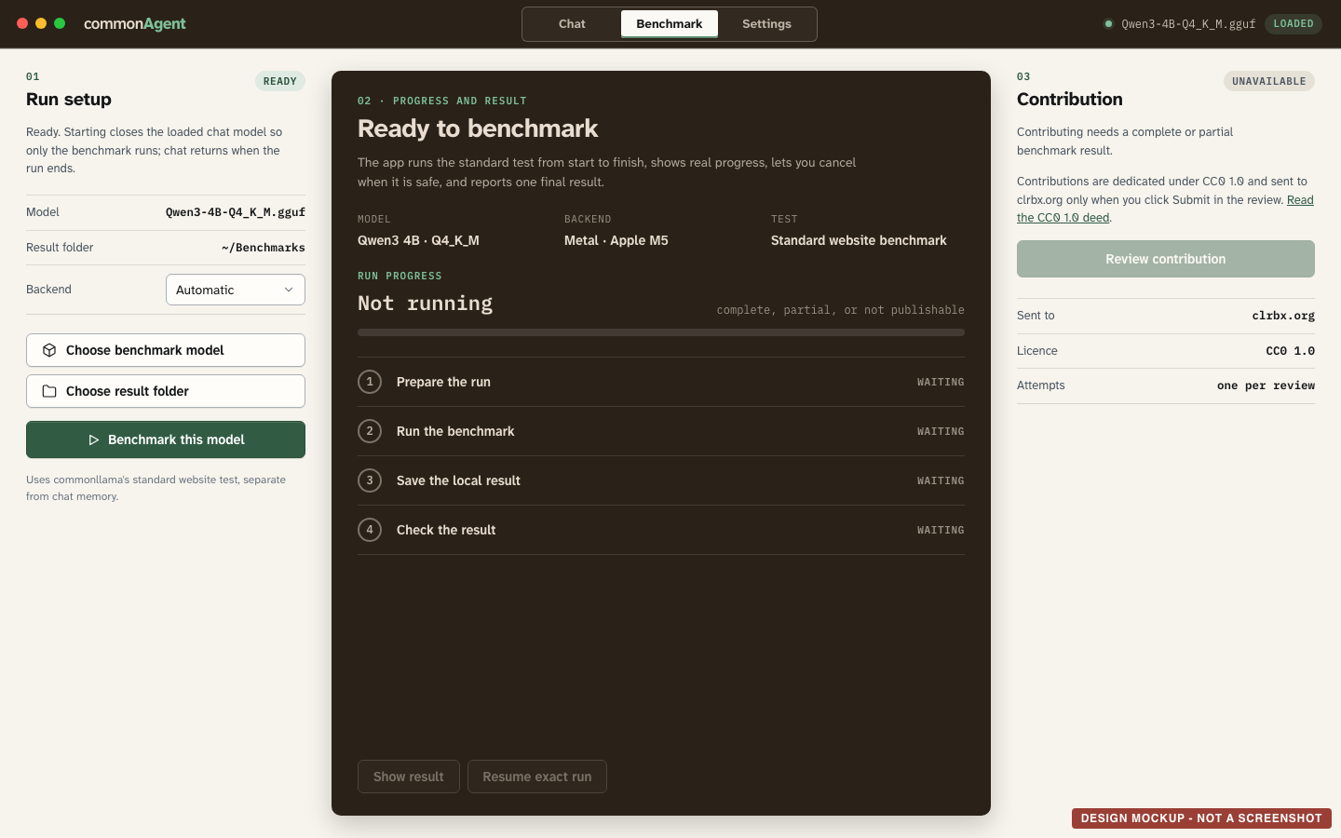Start the run with Benchmark this model

[166, 439]
